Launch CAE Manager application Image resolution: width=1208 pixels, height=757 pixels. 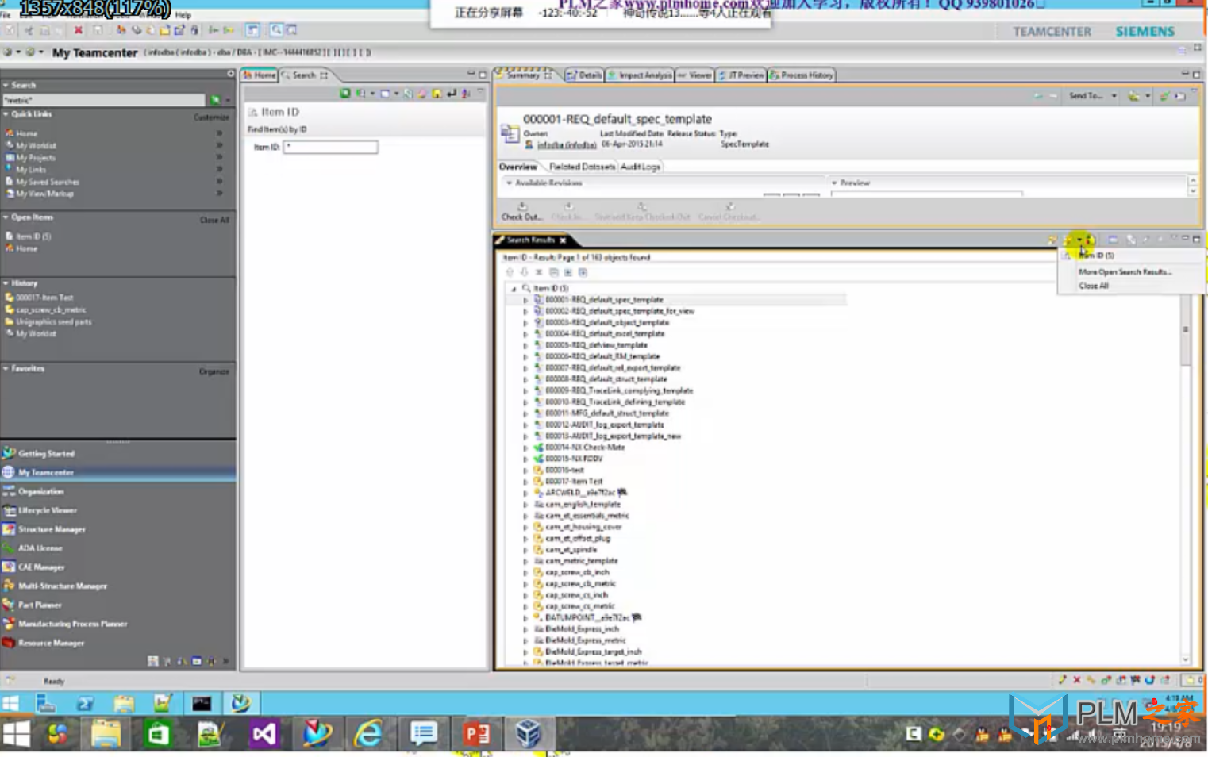pos(41,567)
